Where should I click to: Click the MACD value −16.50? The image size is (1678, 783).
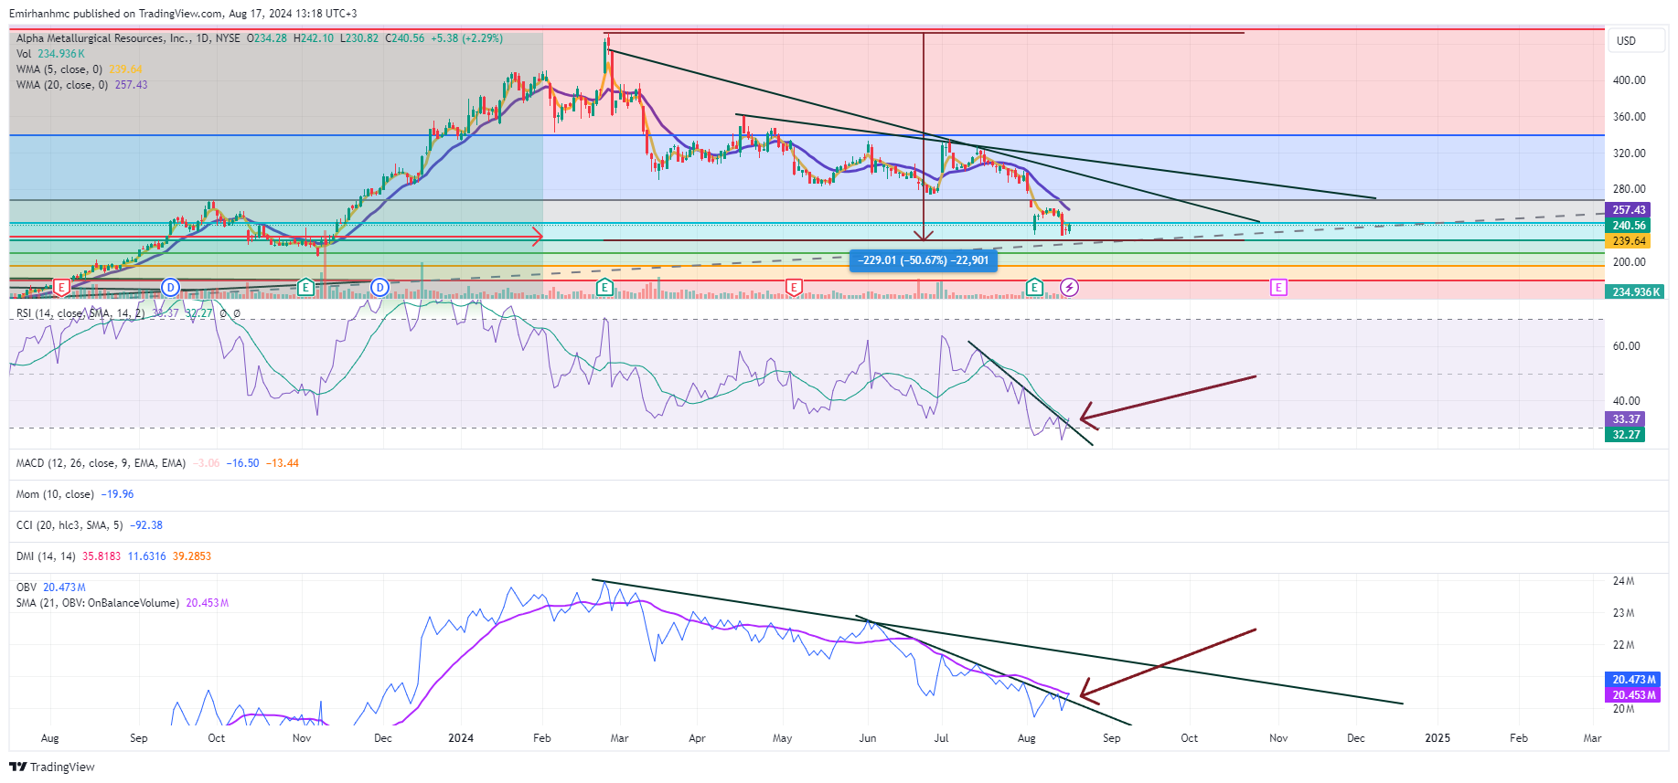[x=243, y=463]
